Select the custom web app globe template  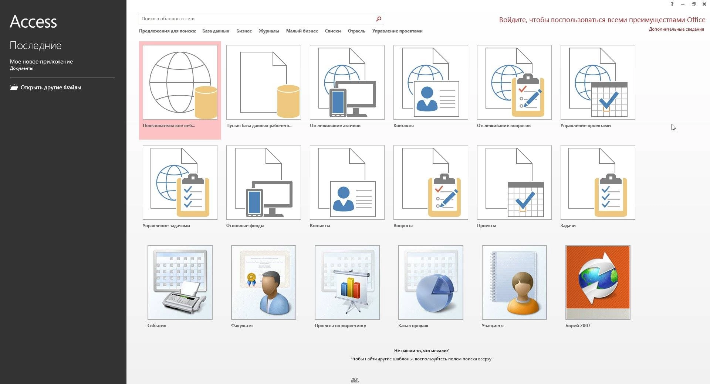pos(180,82)
